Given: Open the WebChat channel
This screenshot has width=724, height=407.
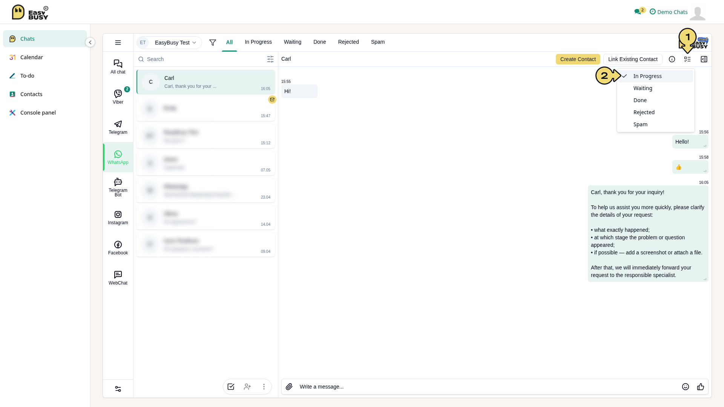Looking at the screenshot, I should coord(118,278).
